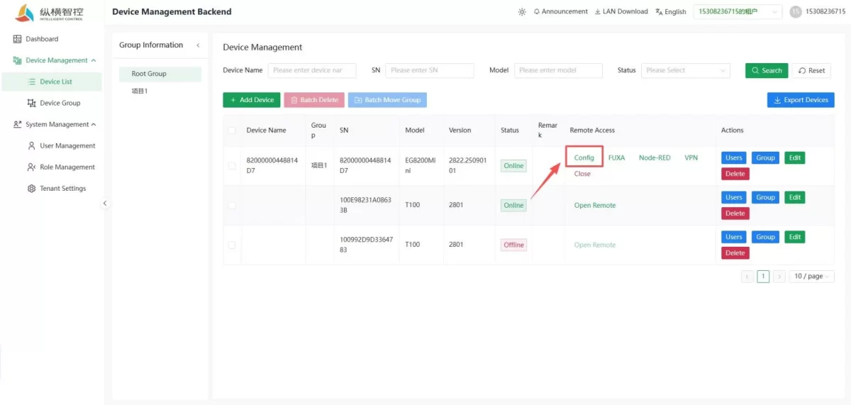Check the row with SN 100E98231A08633B
Image resolution: width=851 pixels, height=405 pixels.
coord(232,206)
